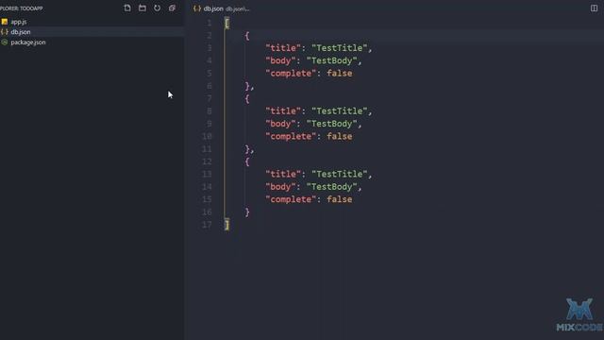The width and height of the screenshot is (604, 340).
Task: Click the opening bracket on line 1
Action: tap(226, 23)
